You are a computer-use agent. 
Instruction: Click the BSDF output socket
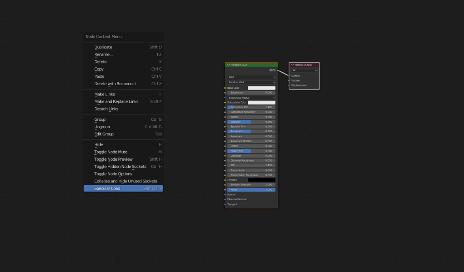(x=278, y=71)
